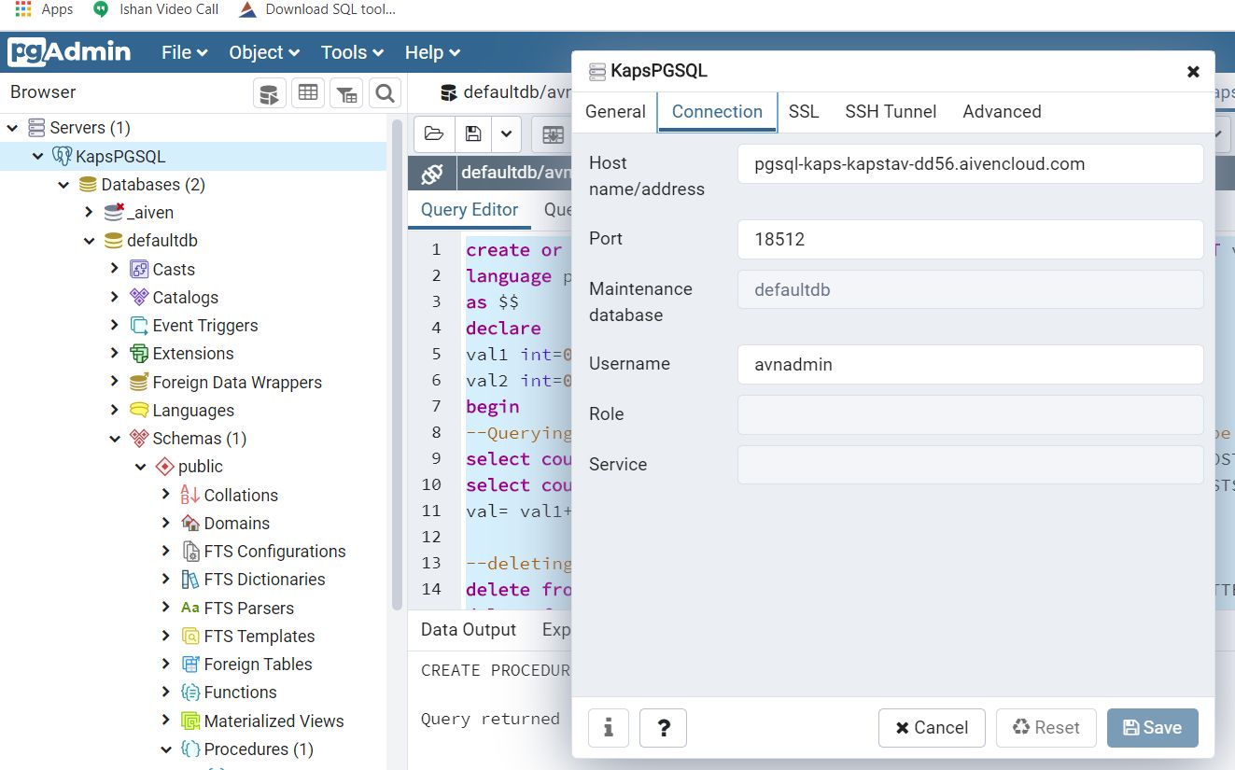
Task: Select Foreign Data Wrappers tree item
Action: point(237,383)
